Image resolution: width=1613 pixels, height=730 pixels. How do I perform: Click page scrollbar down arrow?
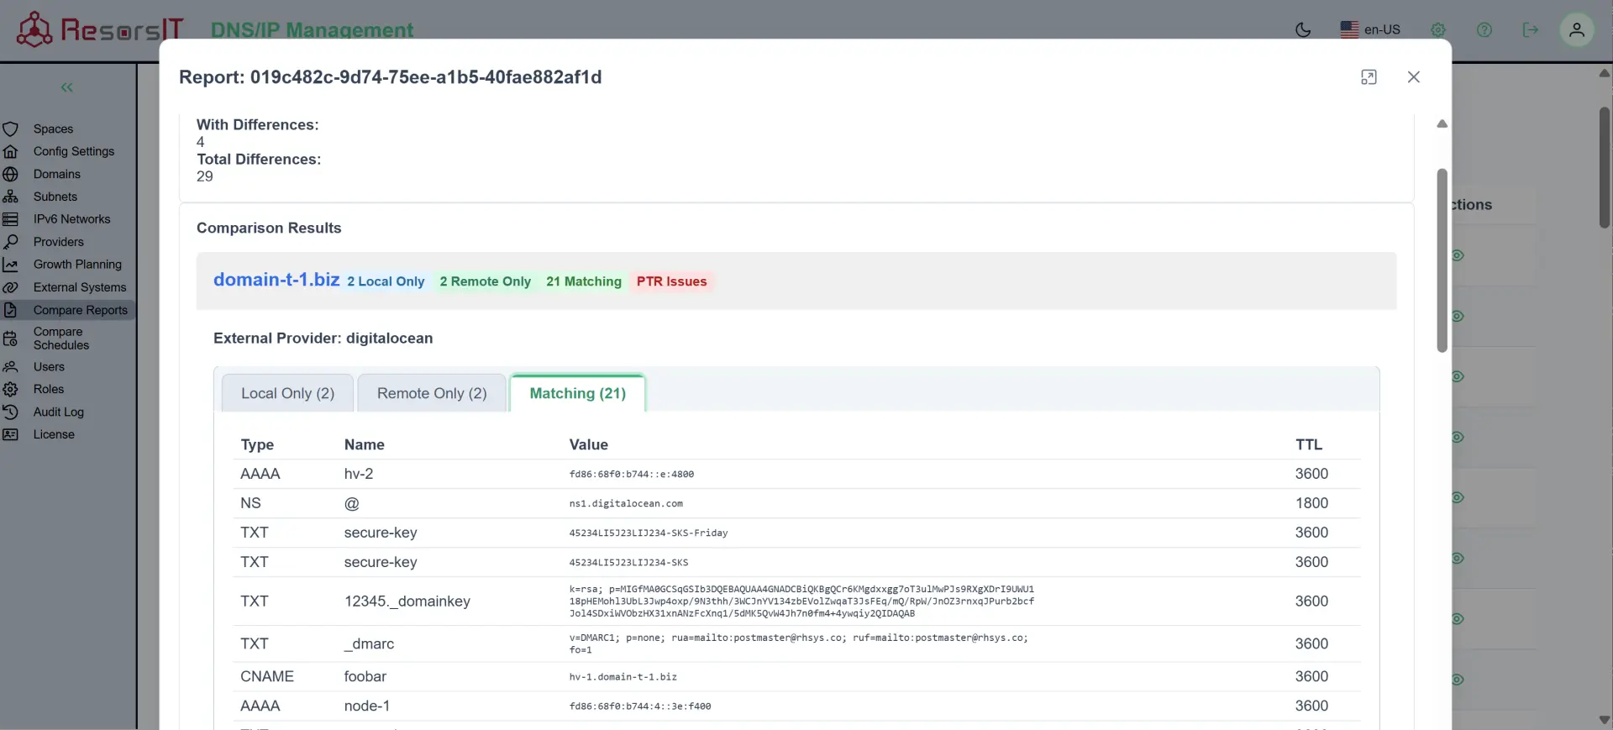[x=1605, y=720]
